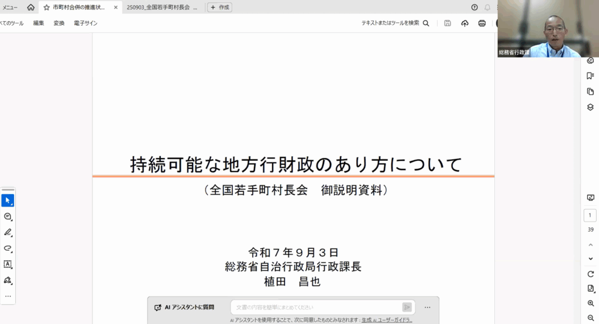The width and height of the screenshot is (599, 324).
Task: Expand more tools with the ellipsis in left toolbar
Action: pos(8,296)
